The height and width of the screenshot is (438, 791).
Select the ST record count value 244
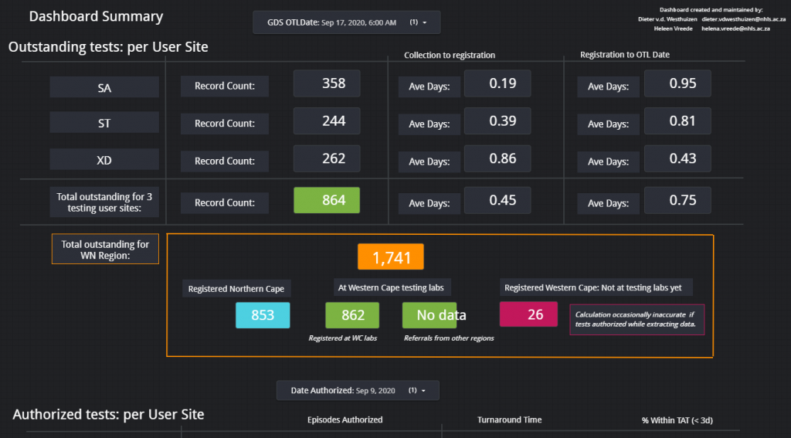point(326,121)
